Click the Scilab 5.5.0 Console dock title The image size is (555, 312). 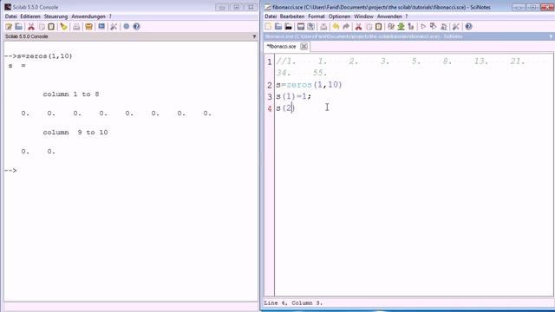[27, 36]
